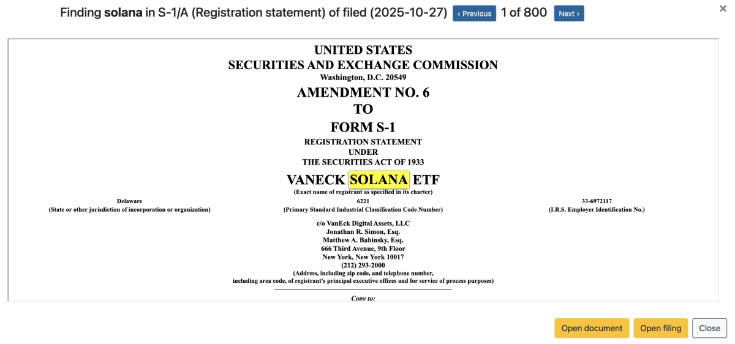This screenshot has height=344, width=735.
Task: Click the "Finding solana in S-1/A" dialog title
Action: point(254,13)
